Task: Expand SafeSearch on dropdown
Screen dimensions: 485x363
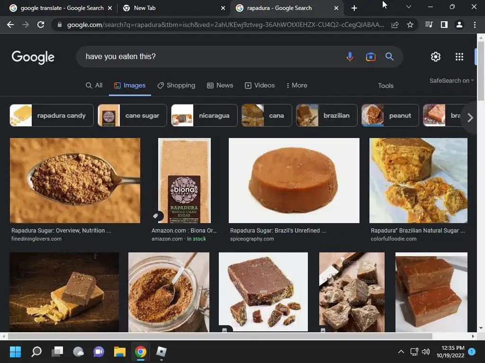Action: click(451, 80)
